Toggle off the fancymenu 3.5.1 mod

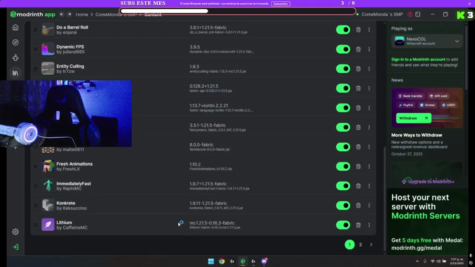click(343, 127)
